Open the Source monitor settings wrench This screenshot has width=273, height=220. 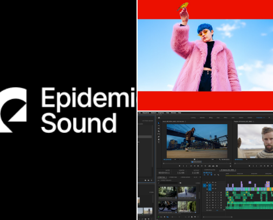pyautogui.click(x=220, y=159)
